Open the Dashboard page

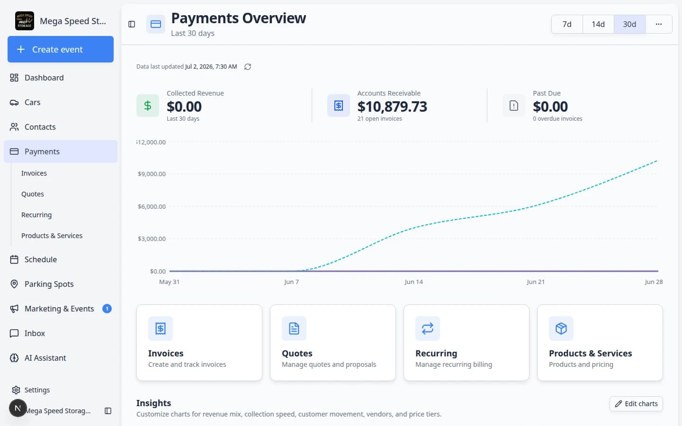[x=61, y=78]
